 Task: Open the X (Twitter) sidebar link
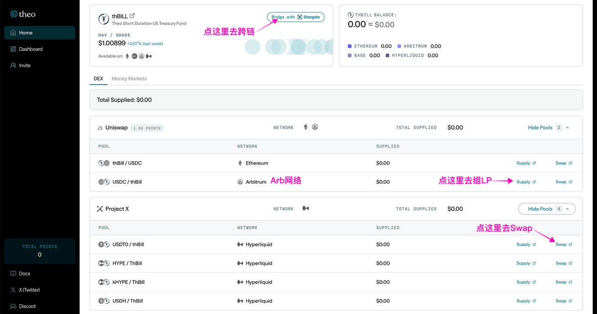pyautogui.click(x=25, y=290)
